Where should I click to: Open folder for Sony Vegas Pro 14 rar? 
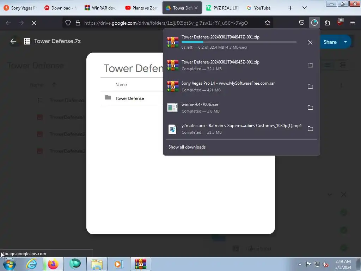click(x=310, y=86)
